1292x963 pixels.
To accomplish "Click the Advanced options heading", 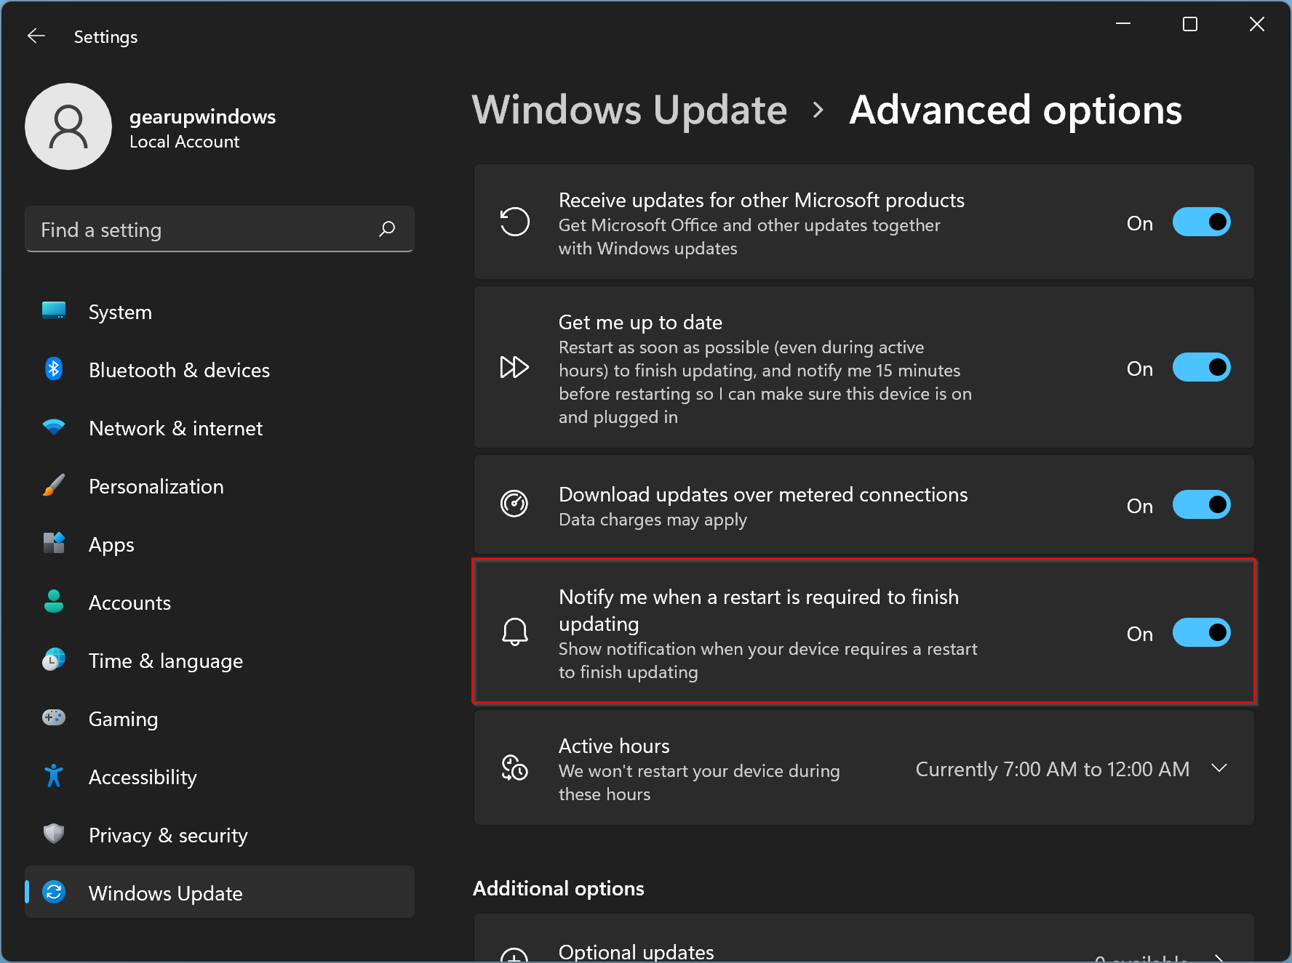I will [1016, 110].
